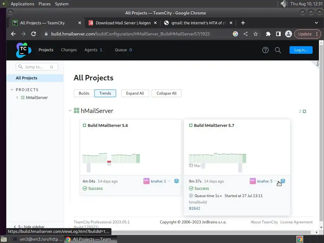Open a new Chrome tab with plus icon
Screen dimensions: 324x243
(243, 23)
